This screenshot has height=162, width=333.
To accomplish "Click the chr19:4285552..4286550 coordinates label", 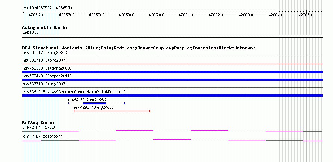I will (47, 8).
